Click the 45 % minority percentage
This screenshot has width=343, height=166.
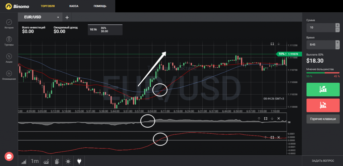coord(337,76)
